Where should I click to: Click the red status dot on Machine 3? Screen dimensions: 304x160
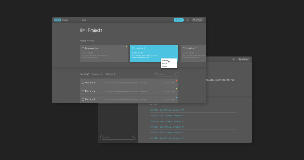176,81
